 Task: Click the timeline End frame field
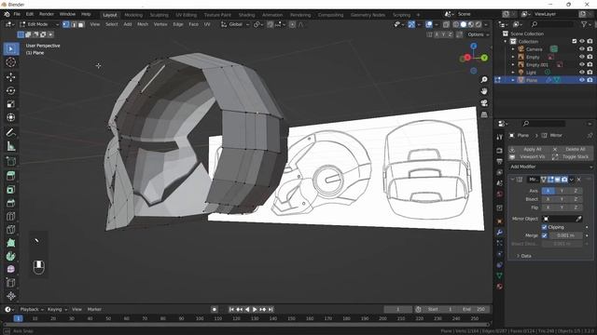pos(474,310)
